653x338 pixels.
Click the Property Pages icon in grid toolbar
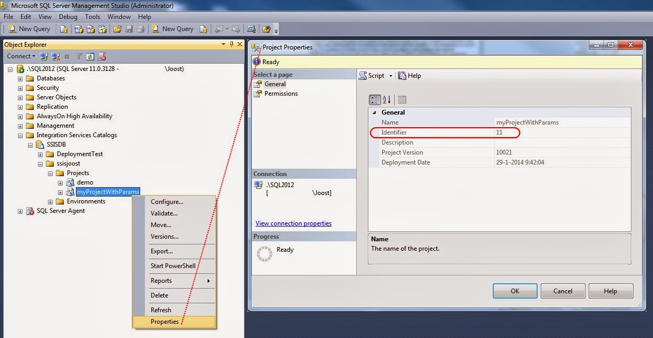(x=402, y=100)
